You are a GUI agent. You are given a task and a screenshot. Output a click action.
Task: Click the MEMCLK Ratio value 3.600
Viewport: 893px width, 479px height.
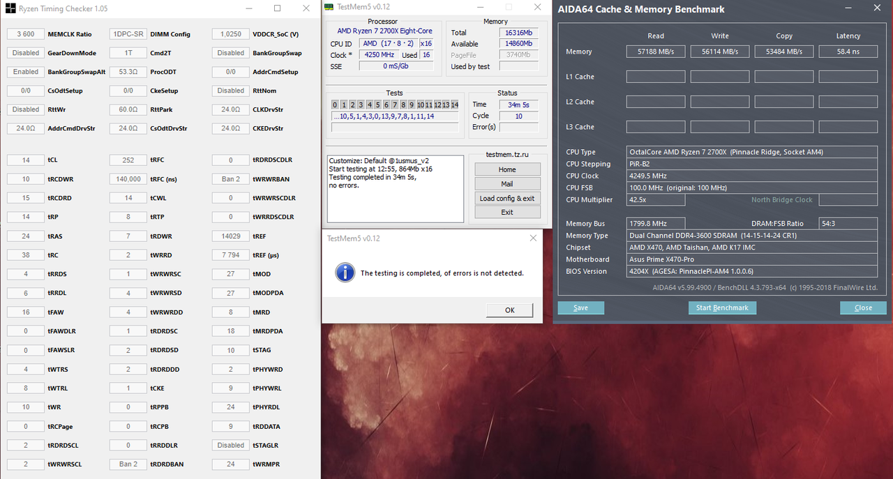click(26, 34)
